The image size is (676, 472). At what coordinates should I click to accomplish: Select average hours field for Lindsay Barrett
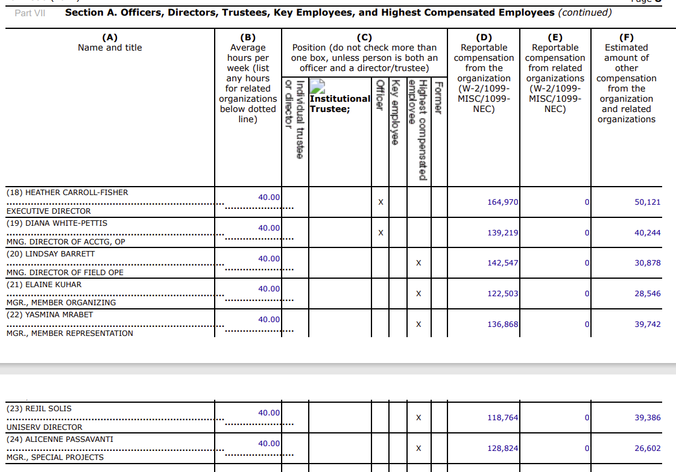click(268, 258)
